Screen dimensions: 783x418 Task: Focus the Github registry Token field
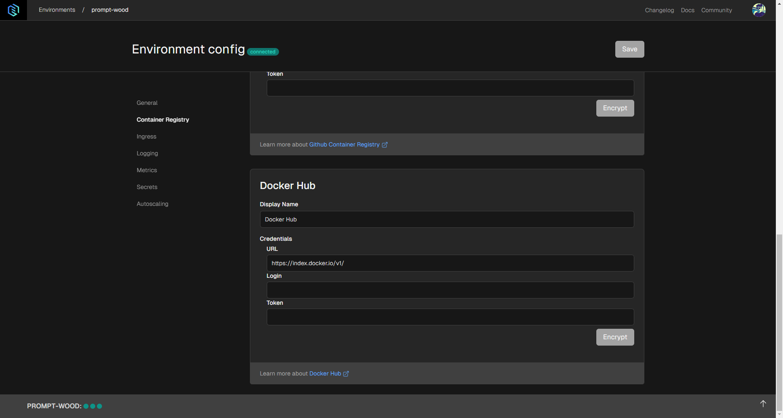point(450,88)
